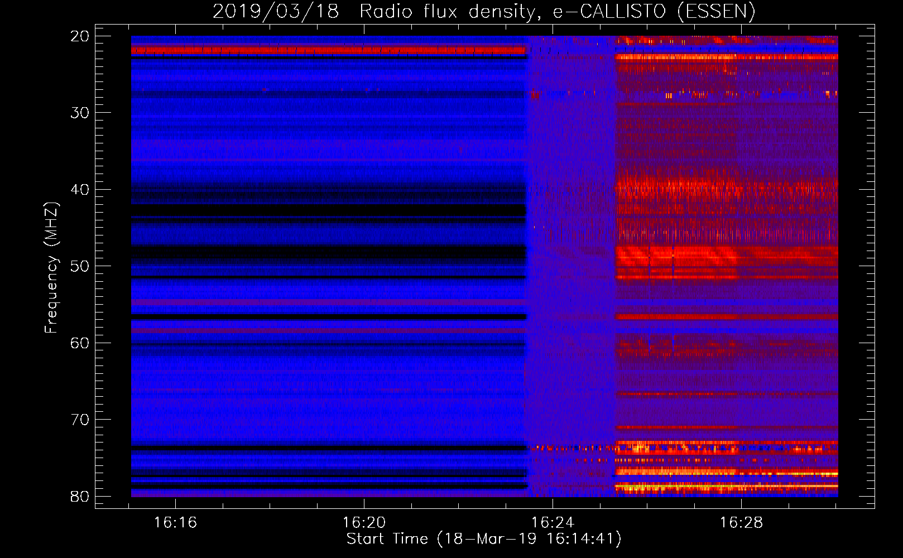Click time tick label 16:20

(364, 523)
